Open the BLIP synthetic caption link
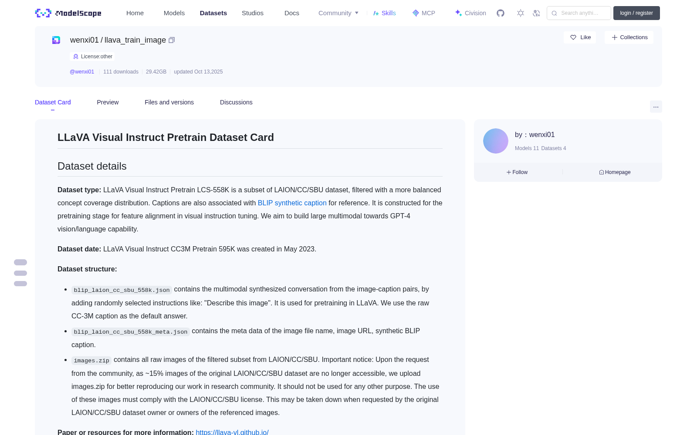Screen dimensions: 697x435 pos(292,203)
